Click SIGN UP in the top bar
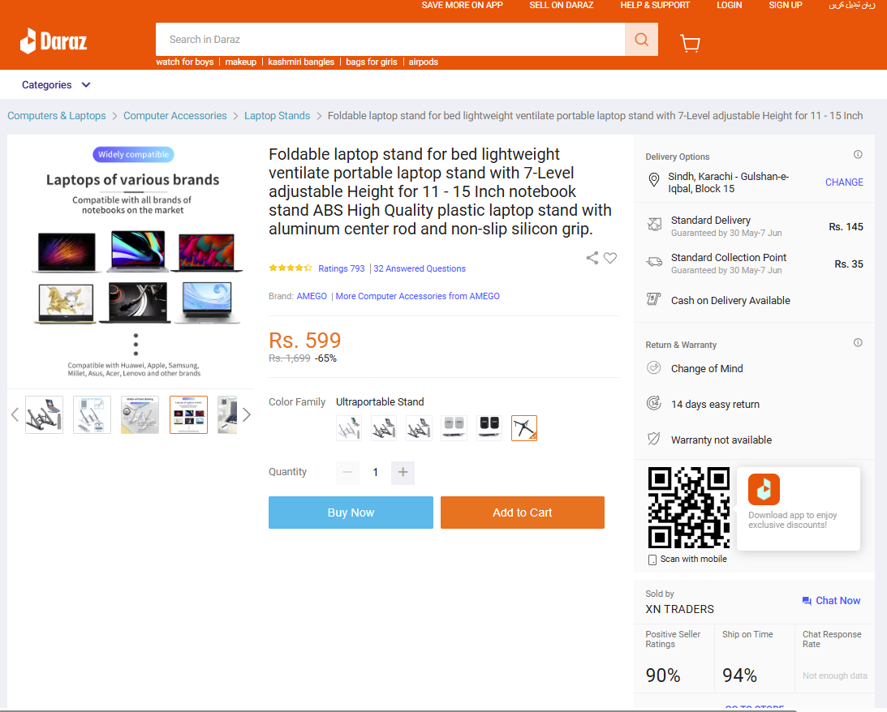Screen dimensions: 887x712 pyautogui.click(x=786, y=5)
